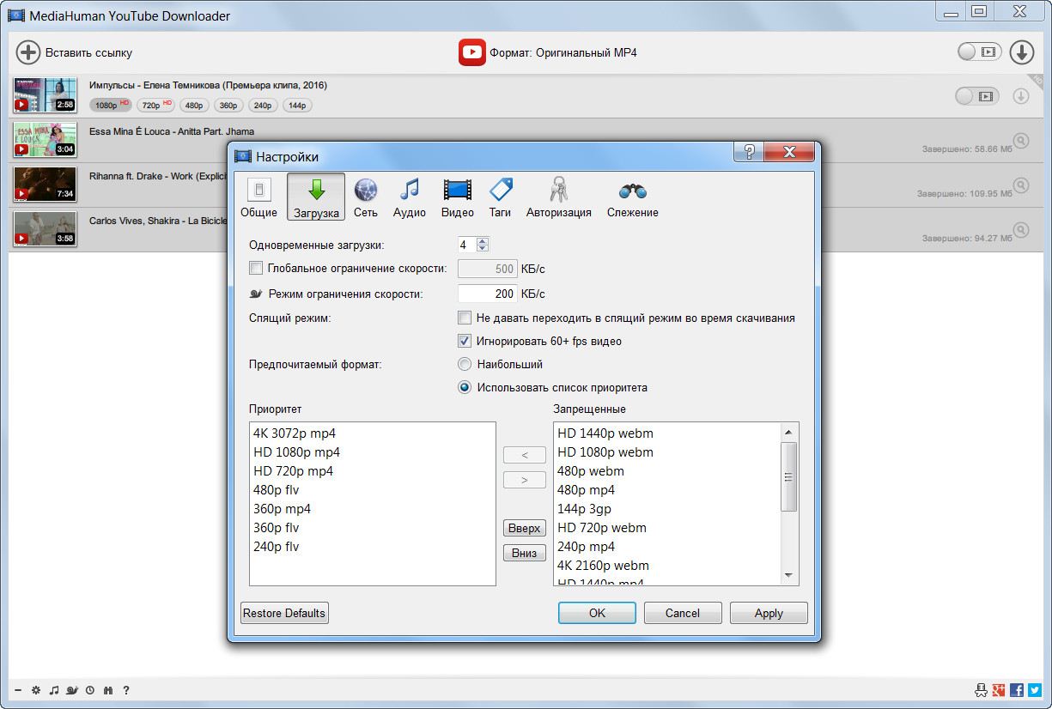The image size is (1052, 709).
Task: Open help via question mark in bottom bar
Action: coord(126,690)
